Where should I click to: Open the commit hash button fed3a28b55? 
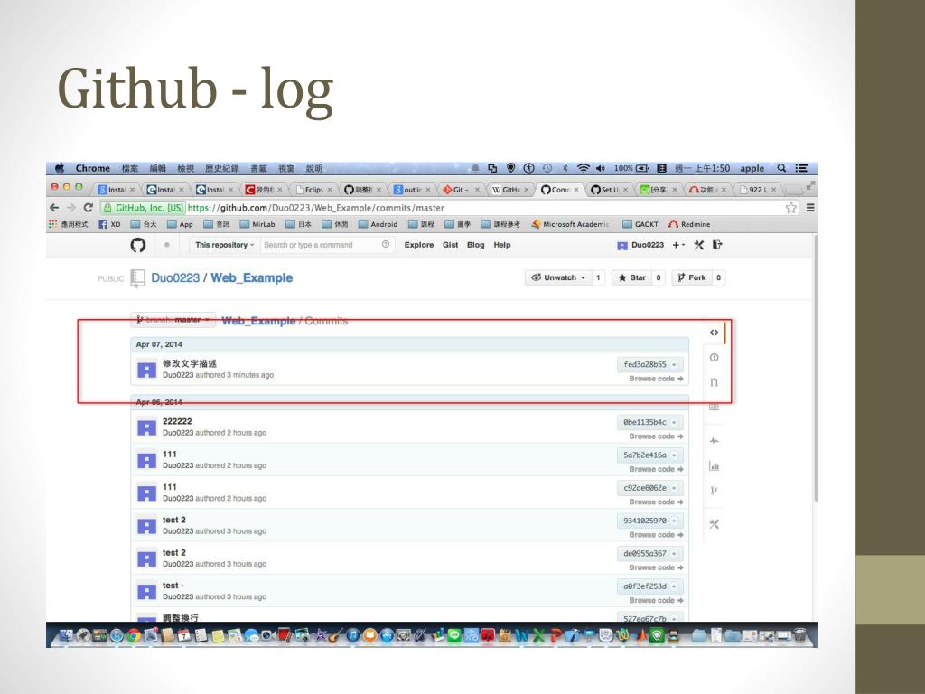pos(644,365)
